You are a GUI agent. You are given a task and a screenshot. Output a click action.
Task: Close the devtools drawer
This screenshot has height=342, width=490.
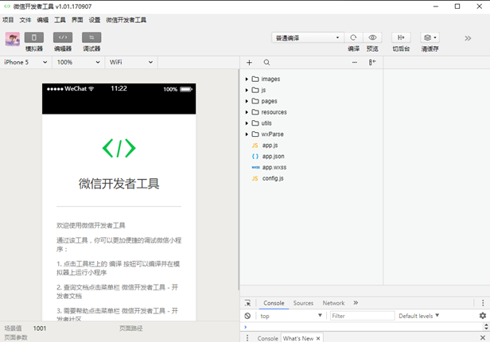pyautogui.click(x=483, y=338)
